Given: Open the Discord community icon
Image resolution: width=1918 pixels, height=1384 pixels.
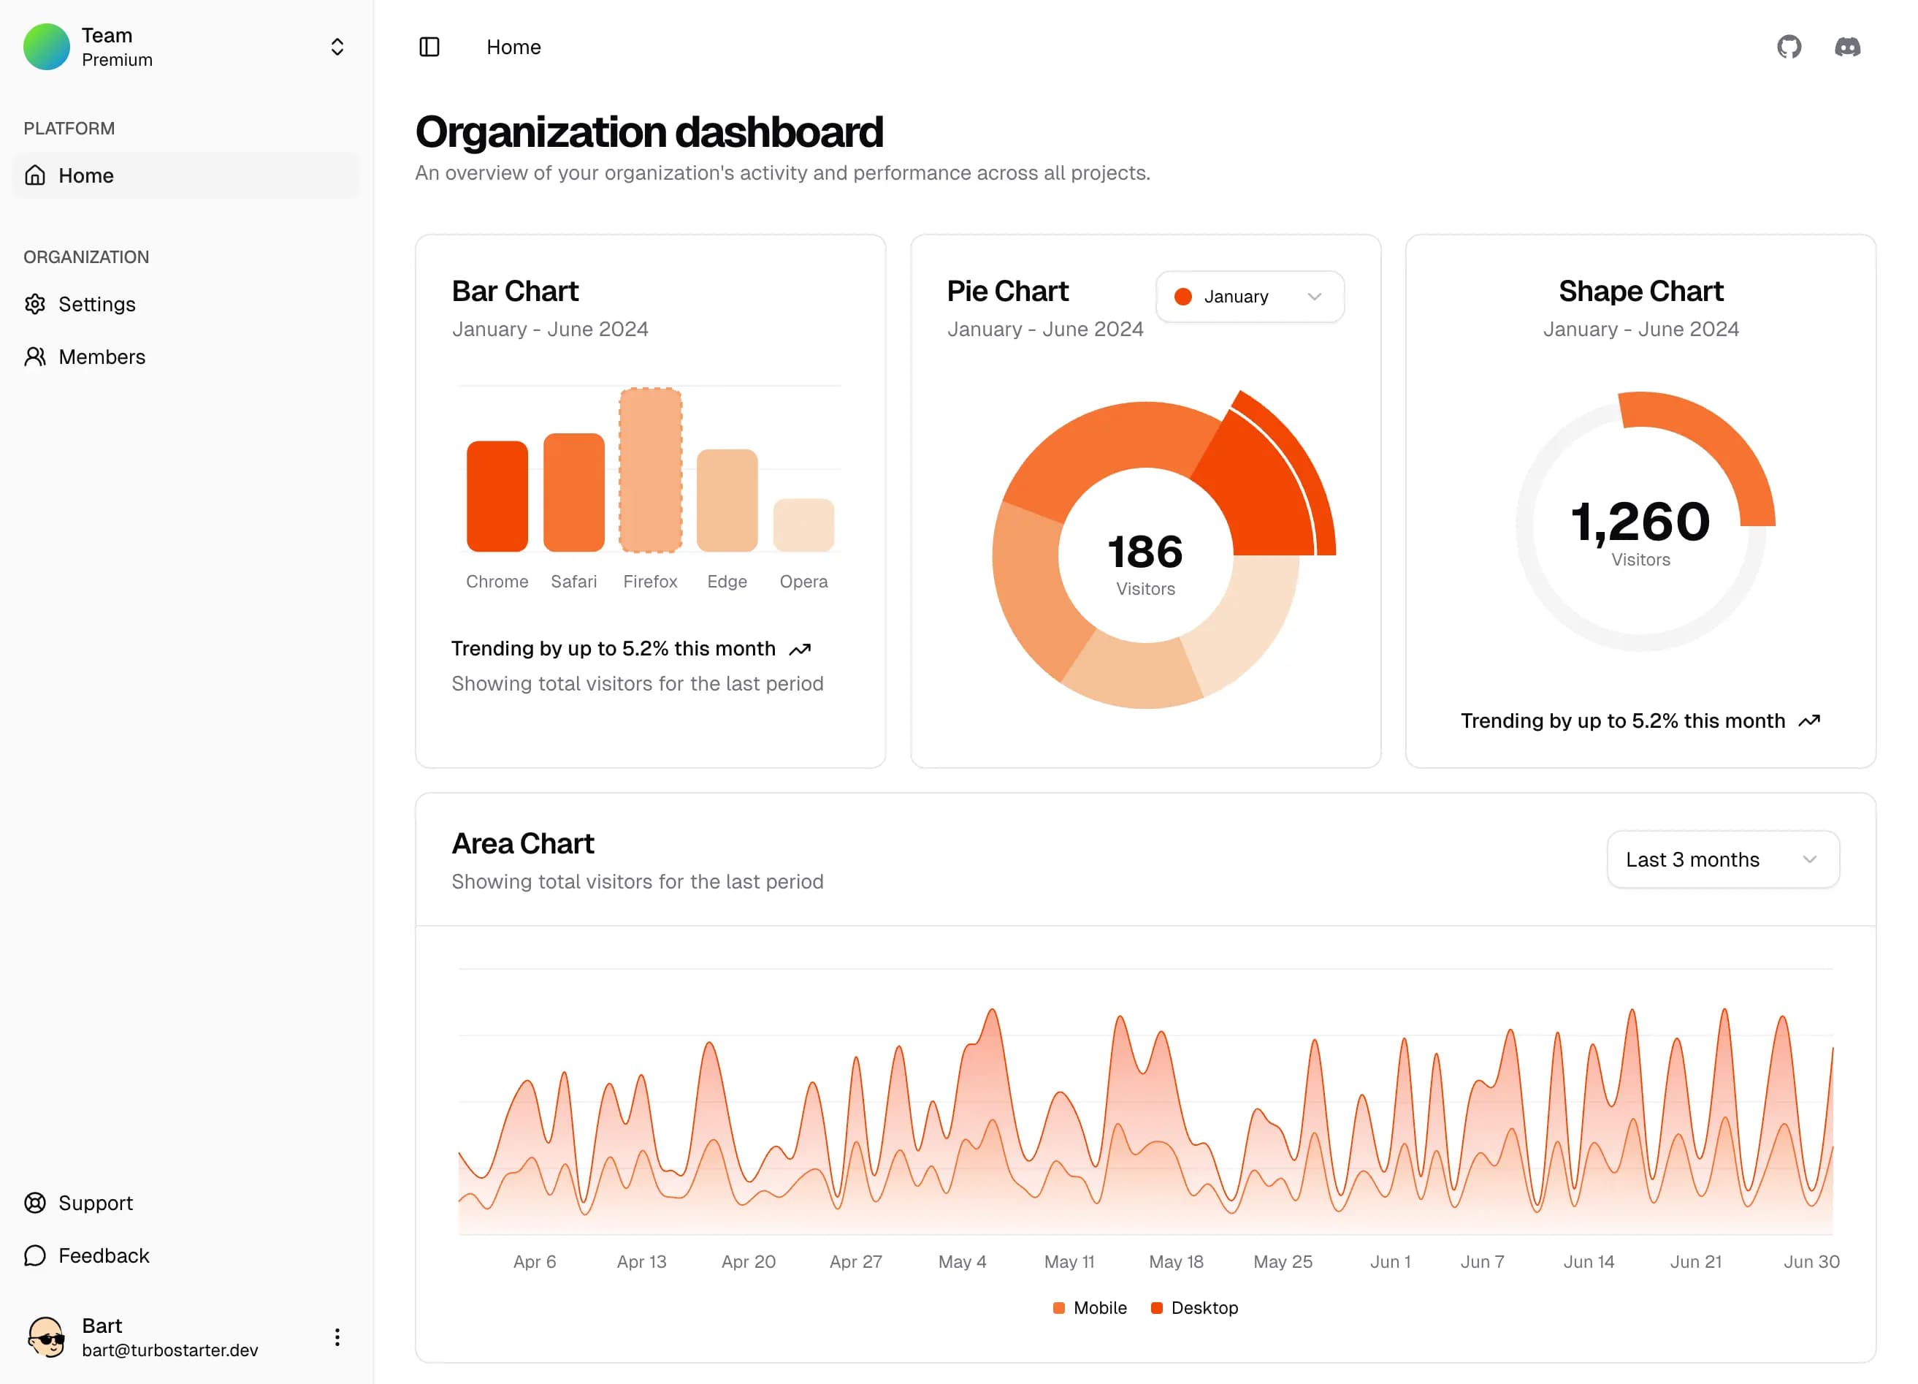Looking at the screenshot, I should (1849, 47).
